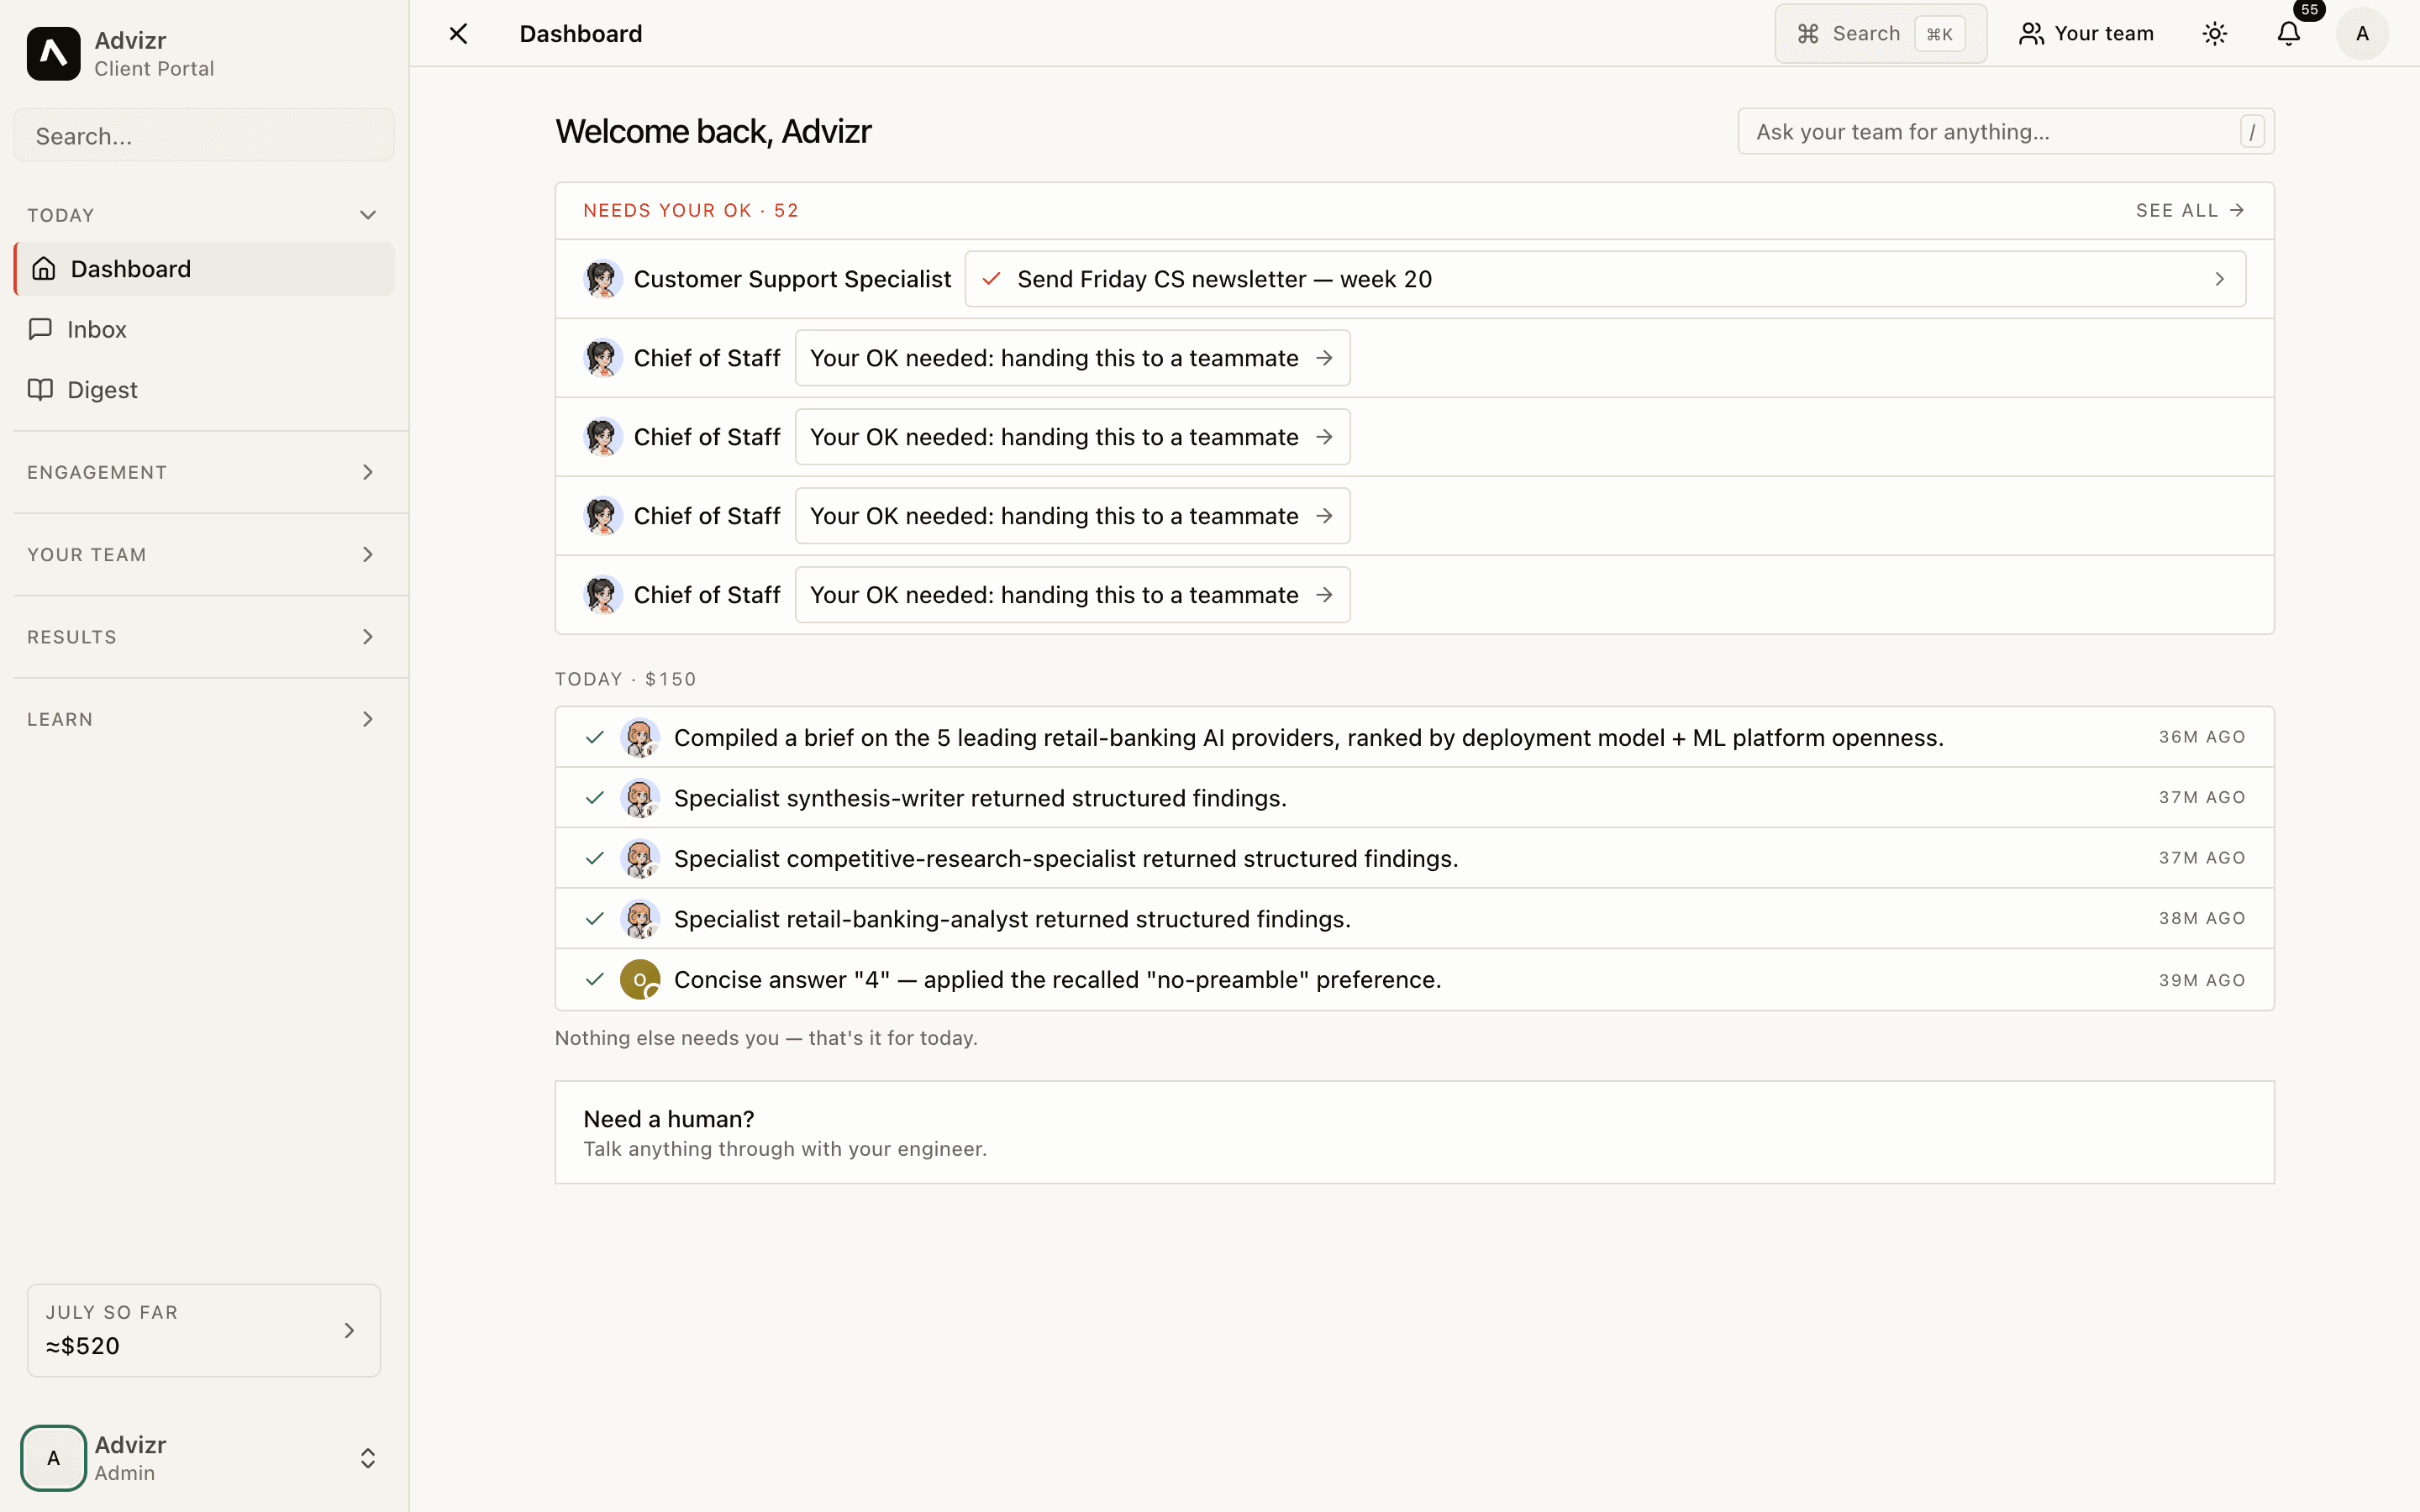
Task: Click agent avatar on synthesis-writer row
Action: [640, 798]
